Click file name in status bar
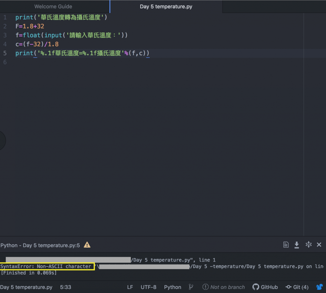Viewport: 326px width, 293px height. [x=26, y=287]
